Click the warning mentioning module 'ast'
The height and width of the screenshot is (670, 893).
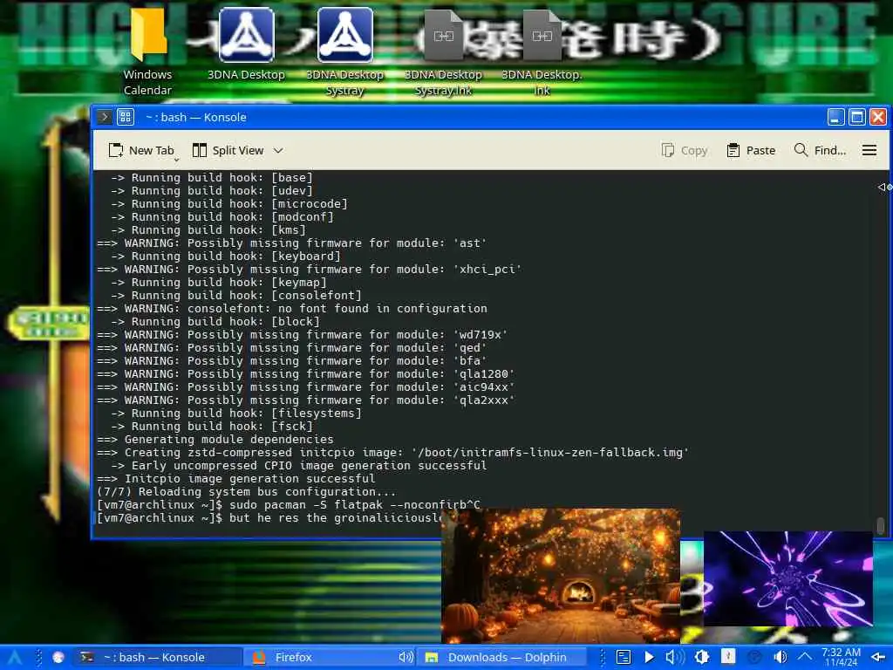pos(291,243)
